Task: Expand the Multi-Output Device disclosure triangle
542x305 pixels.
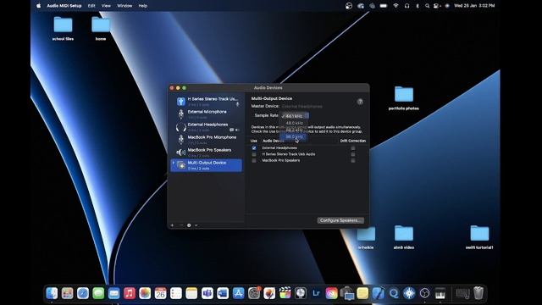Action: (174, 163)
